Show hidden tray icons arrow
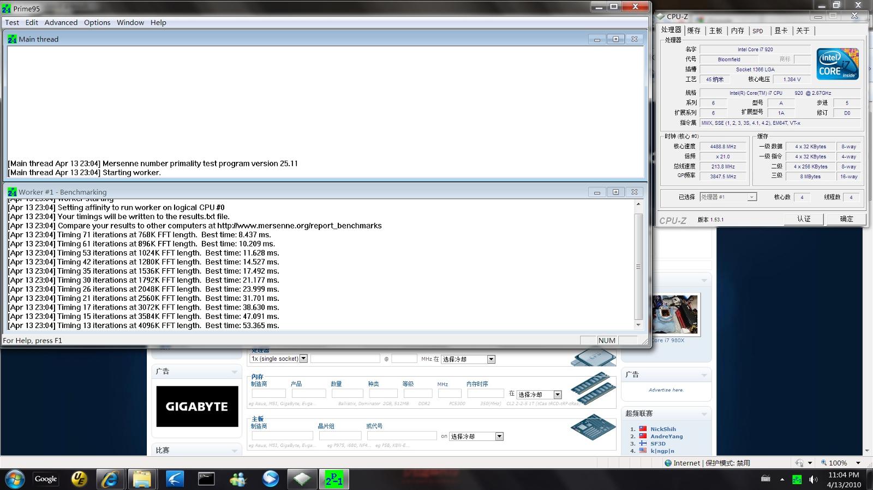Viewport: 873px width, 490px height. tap(782, 480)
